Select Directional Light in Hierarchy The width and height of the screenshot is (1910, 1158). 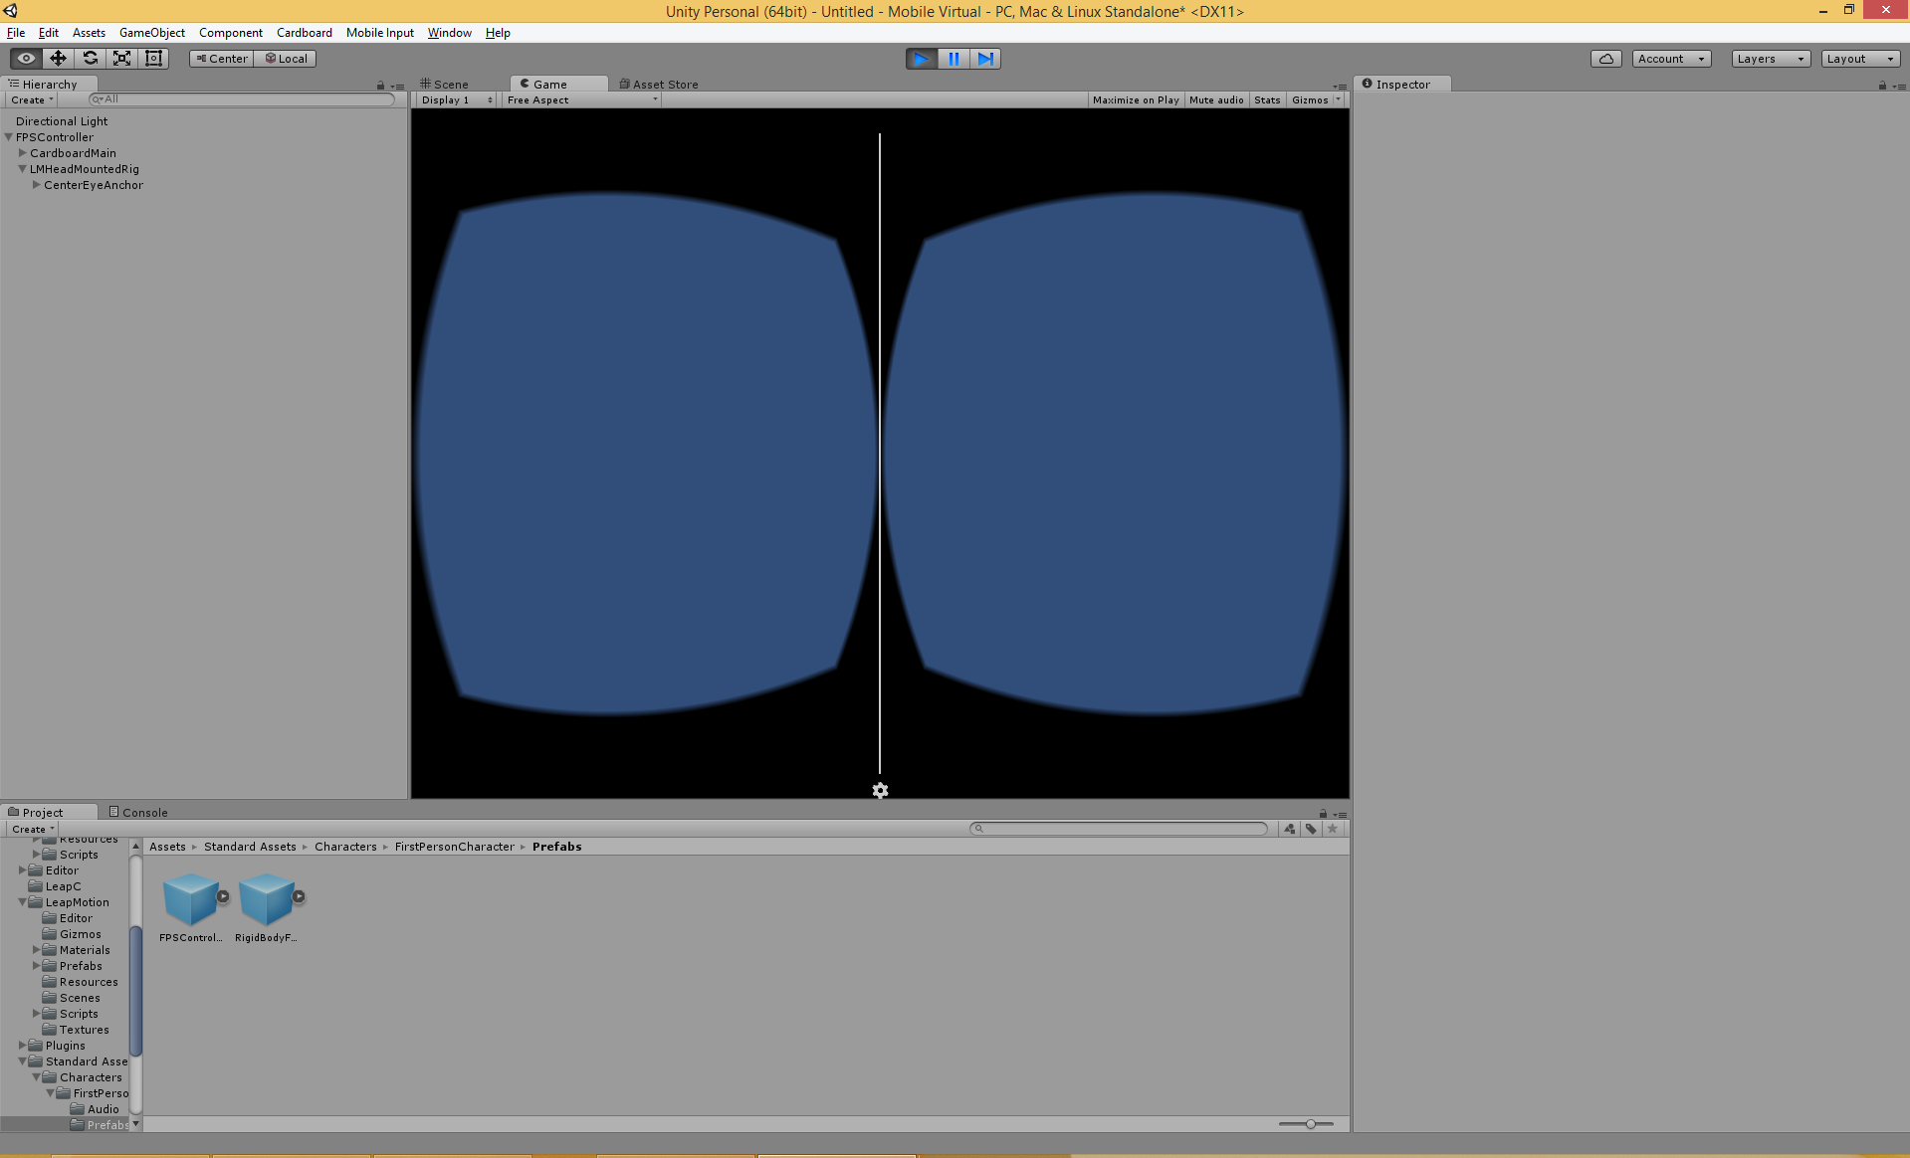(x=62, y=121)
